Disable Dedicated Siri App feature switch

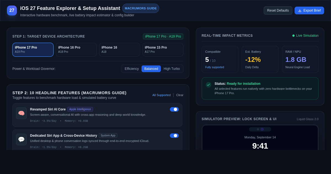pyautogui.click(x=174, y=136)
